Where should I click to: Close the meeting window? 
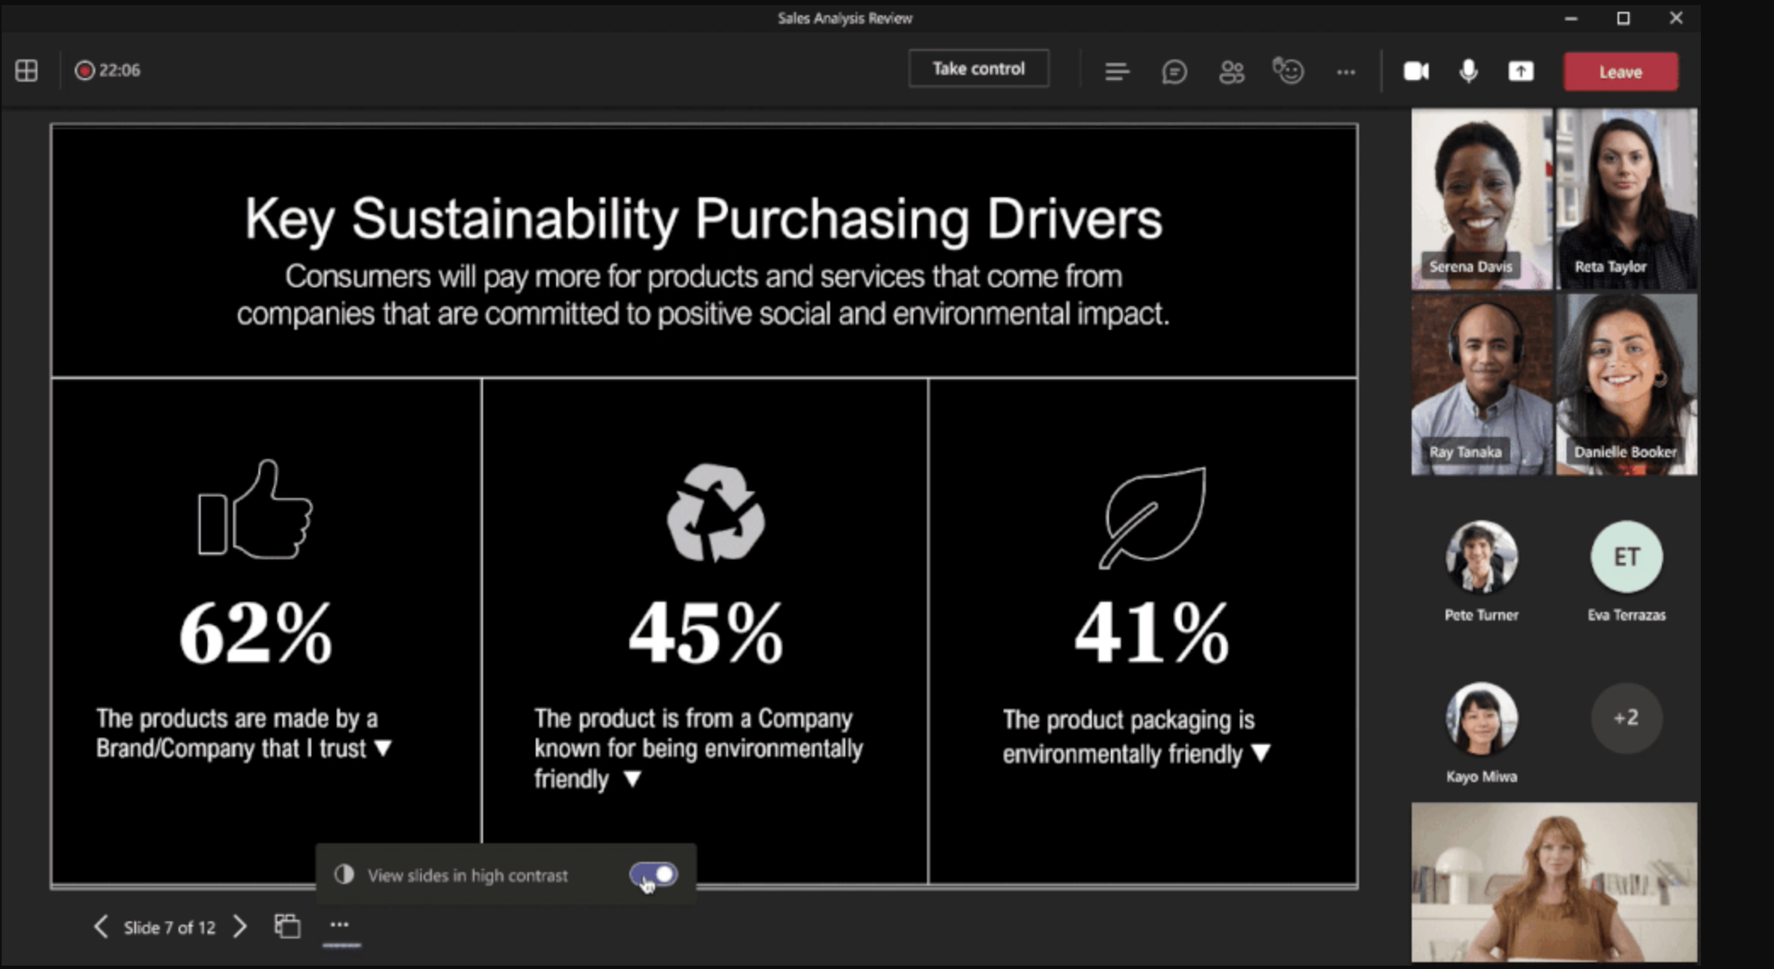(x=1676, y=18)
